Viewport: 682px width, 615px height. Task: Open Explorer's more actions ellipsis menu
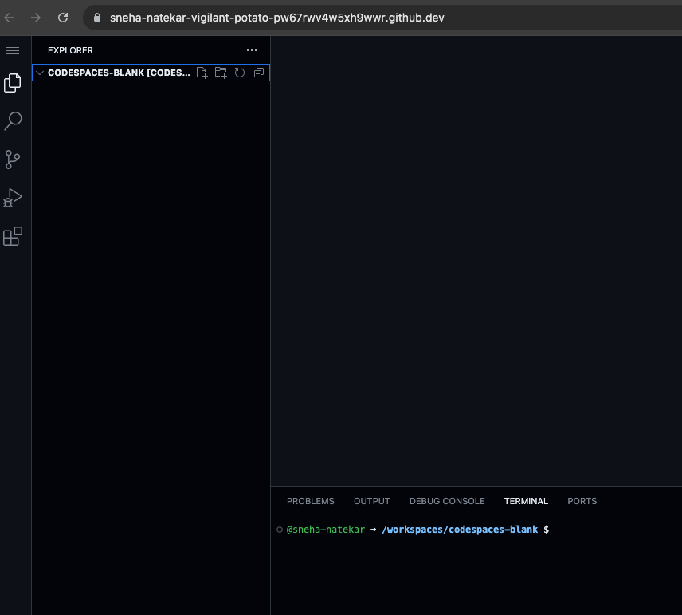point(252,50)
